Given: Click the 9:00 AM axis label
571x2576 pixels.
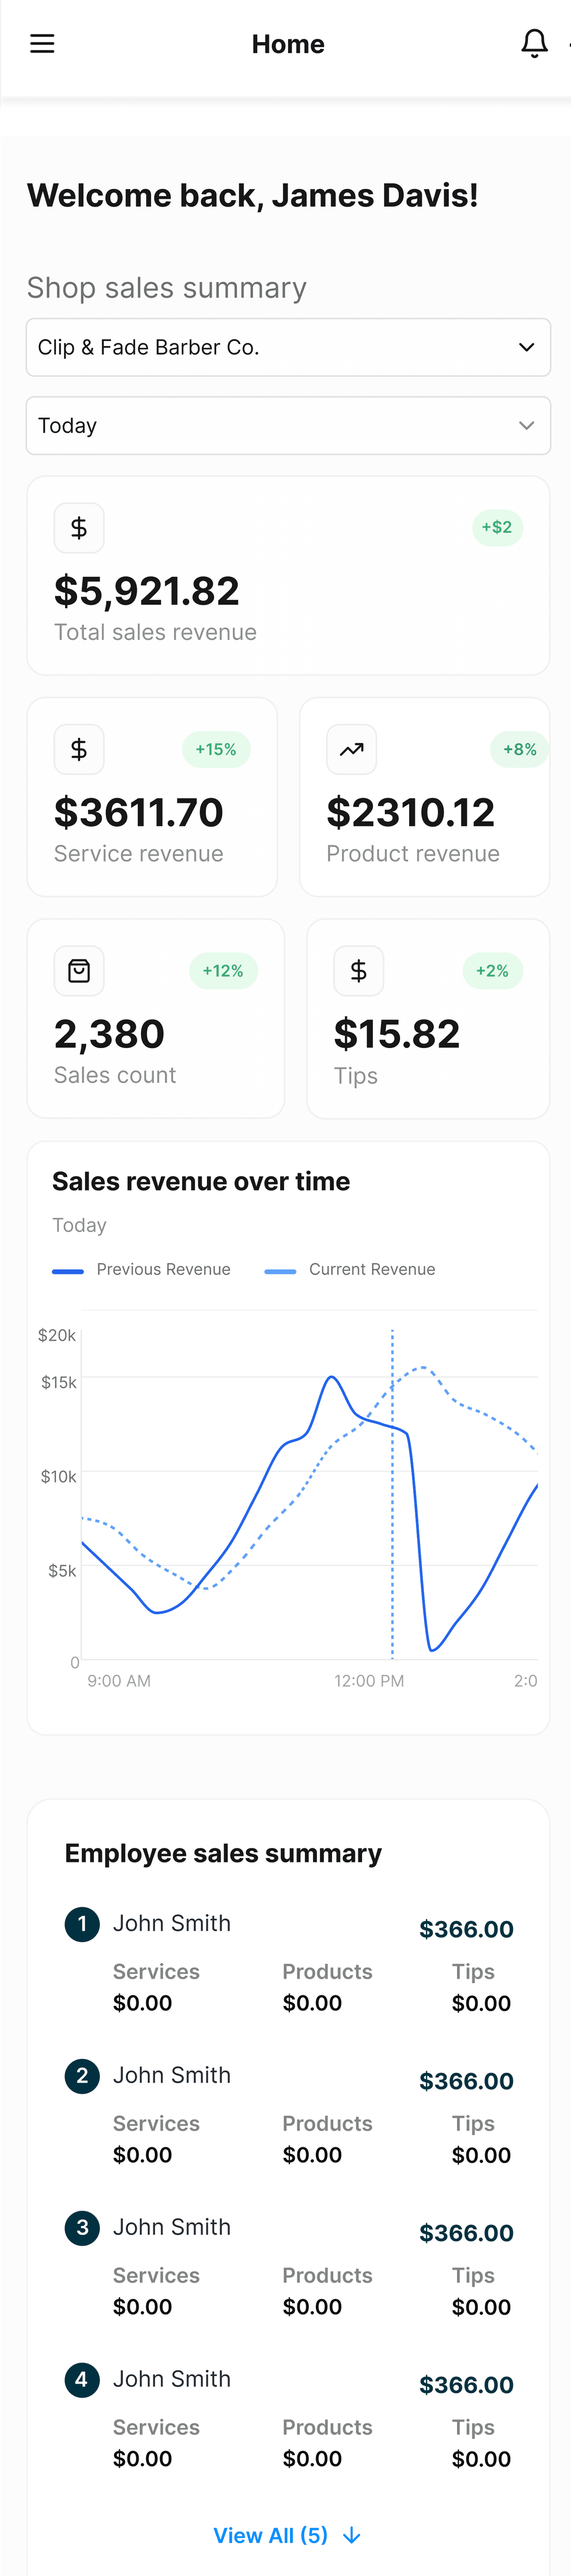Looking at the screenshot, I should pos(119,1681).
